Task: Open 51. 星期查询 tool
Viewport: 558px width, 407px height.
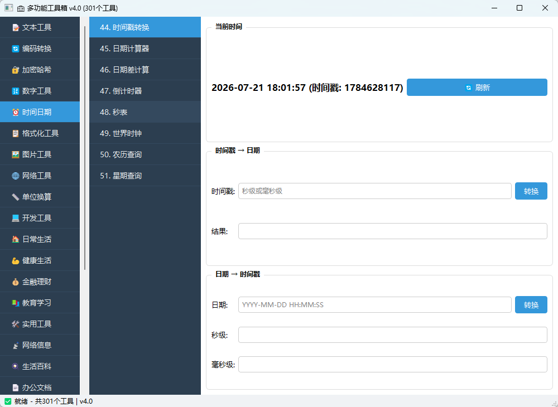Action: coord(145,176)
